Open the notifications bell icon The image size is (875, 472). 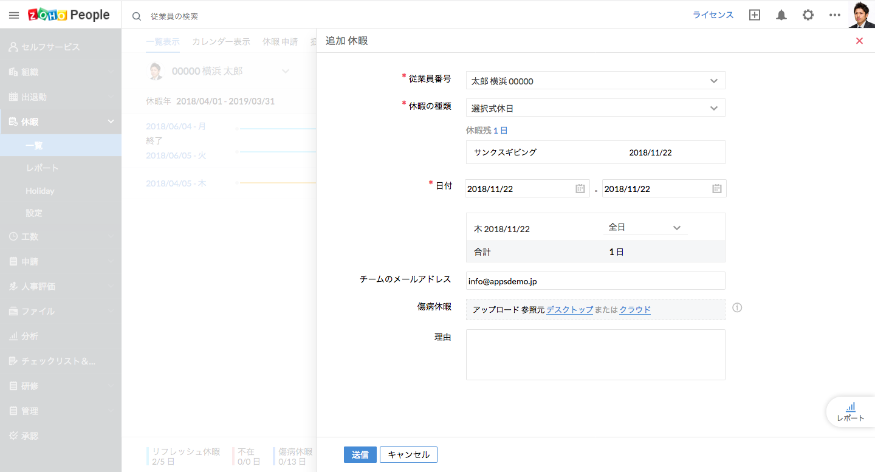[x=781, y=15]
